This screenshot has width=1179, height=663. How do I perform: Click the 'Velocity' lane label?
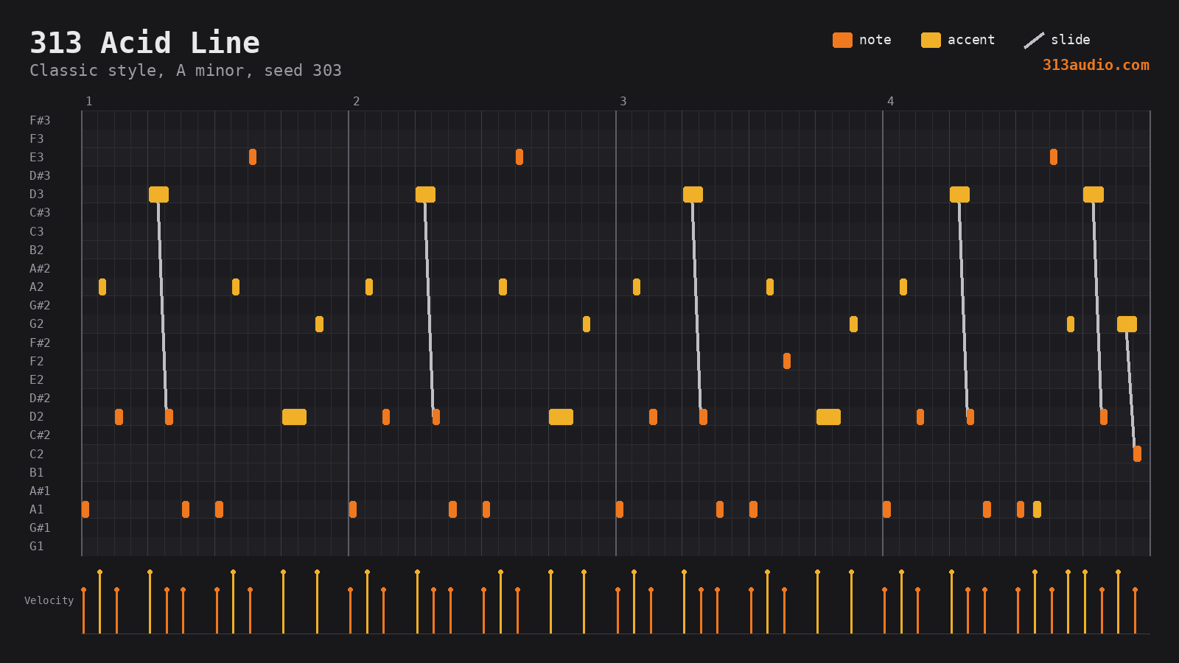pyautogui.click(x=49, y=600)
